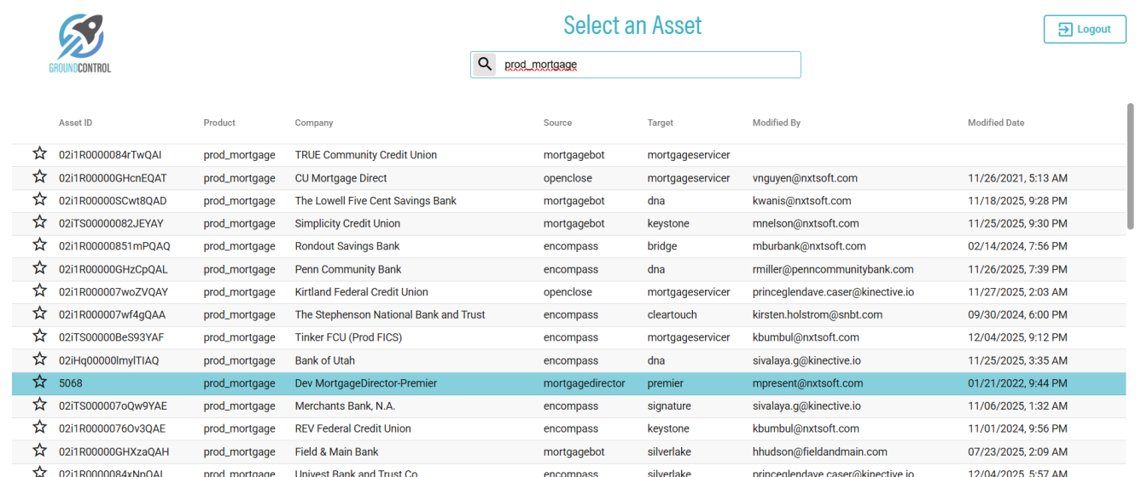1147x477 pixels.
Task: Select the signature target cell
Action: click(669, 406)
